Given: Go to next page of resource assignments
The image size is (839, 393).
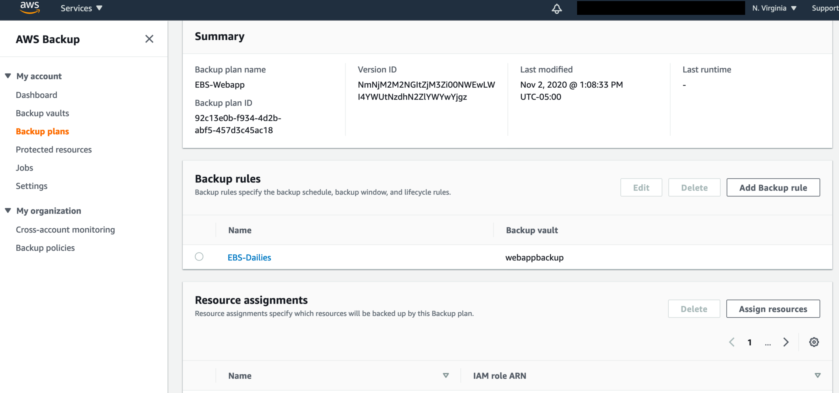Looking at the screenshot, I should point(786,342).
